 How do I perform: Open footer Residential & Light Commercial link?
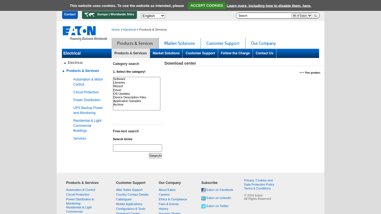pyautogui.click(x=79, y=209)
